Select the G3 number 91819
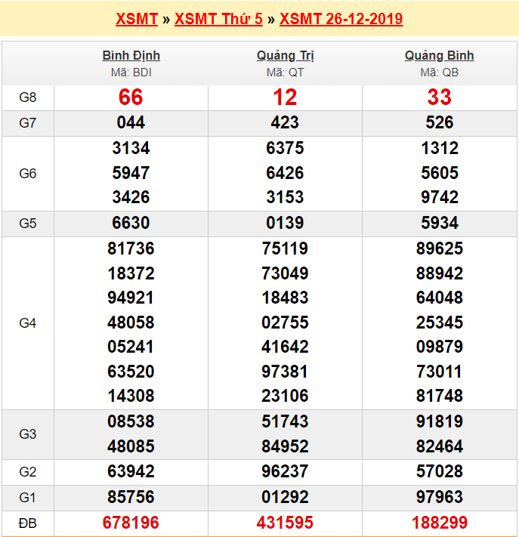 pos(439,421)
